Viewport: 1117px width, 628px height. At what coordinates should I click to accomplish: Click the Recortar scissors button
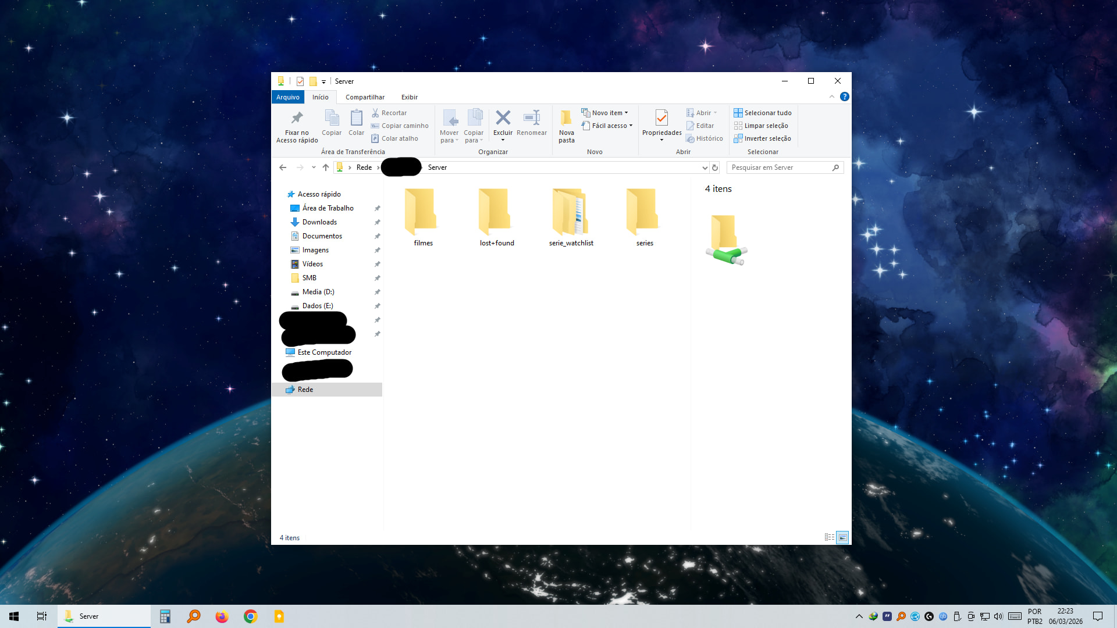pos(389,113)
